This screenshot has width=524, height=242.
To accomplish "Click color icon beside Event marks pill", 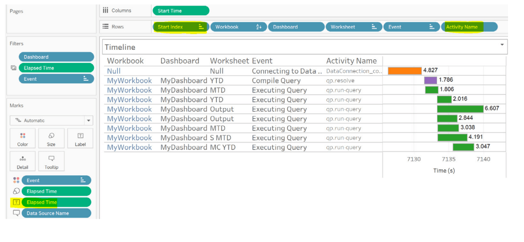I will pos(16,180).
